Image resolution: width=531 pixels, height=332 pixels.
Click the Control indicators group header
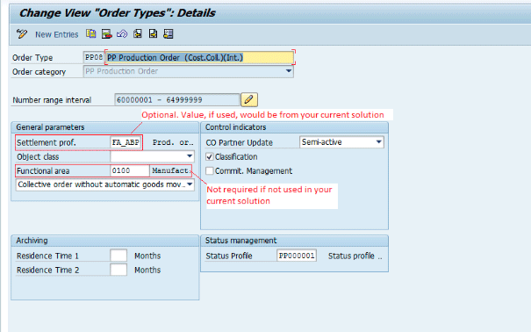pos(294,127)
